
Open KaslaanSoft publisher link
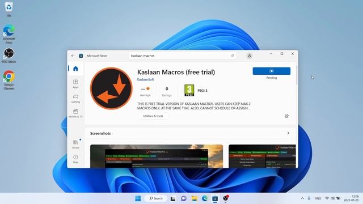(146, 79)
